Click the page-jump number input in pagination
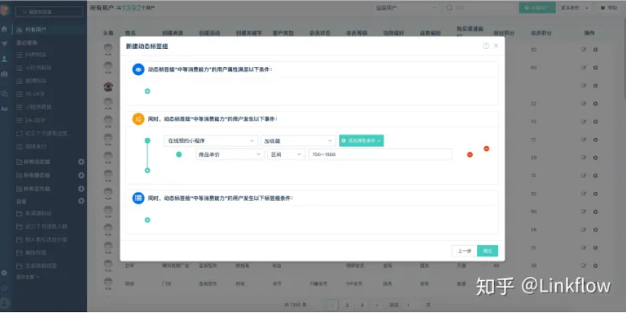Image resolution: width=626 pixels, height=313 pixels. (411, 305)
